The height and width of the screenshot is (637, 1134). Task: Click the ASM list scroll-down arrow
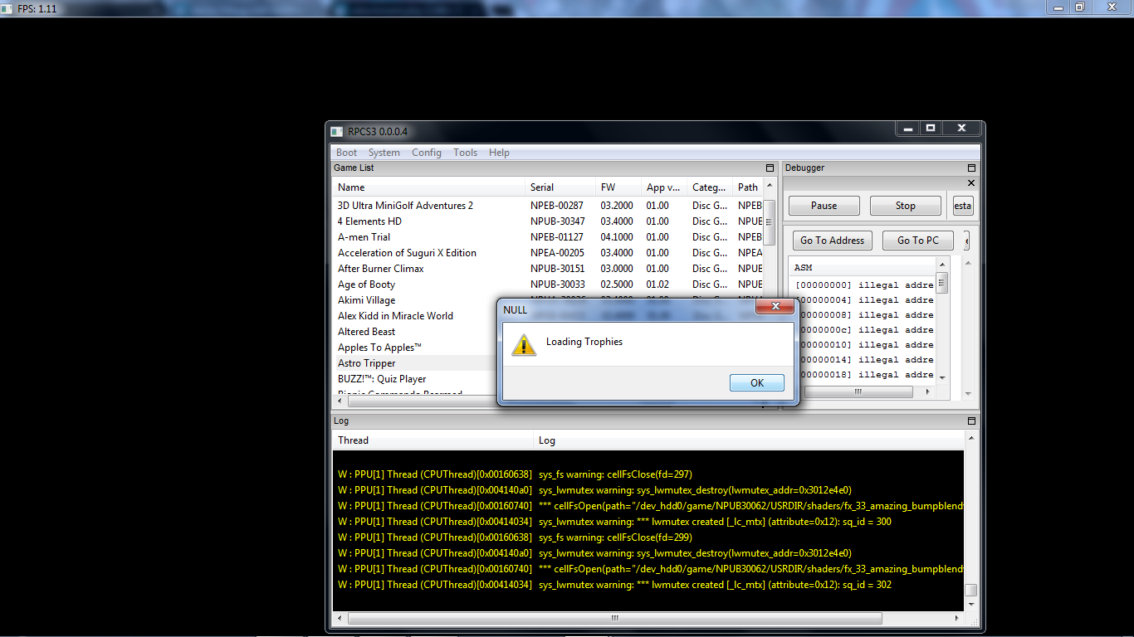click(942, 378)
